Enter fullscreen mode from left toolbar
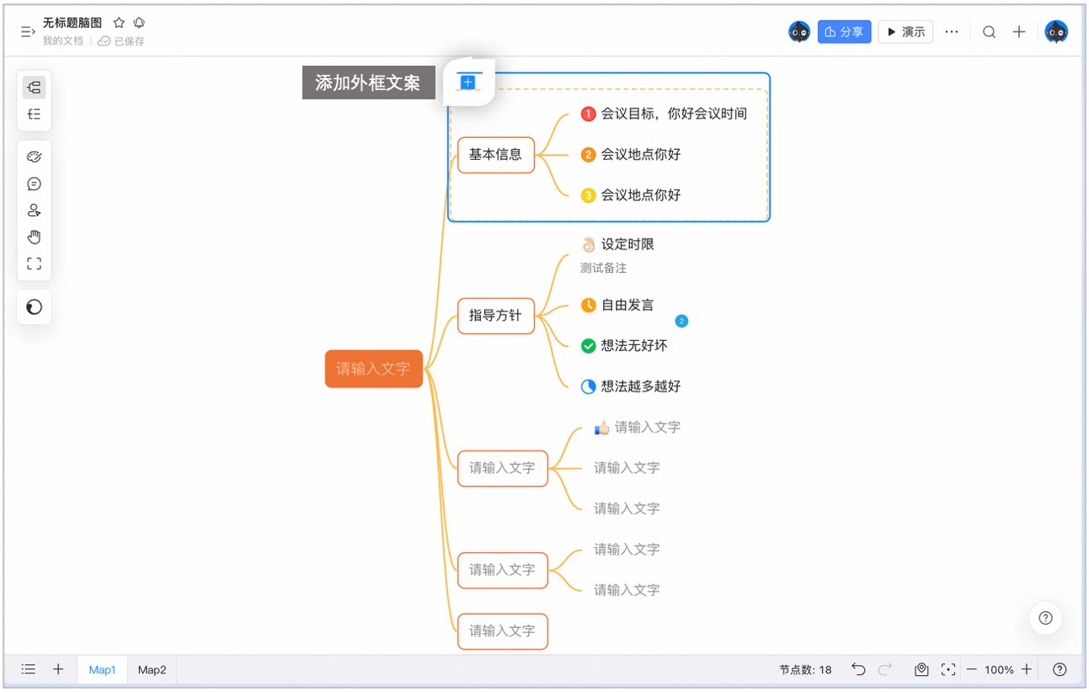1089x692 pixels. (34, 263)
